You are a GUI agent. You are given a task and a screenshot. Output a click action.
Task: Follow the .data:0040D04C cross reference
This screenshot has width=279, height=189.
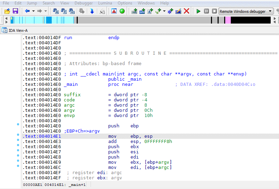click(233, 84)
